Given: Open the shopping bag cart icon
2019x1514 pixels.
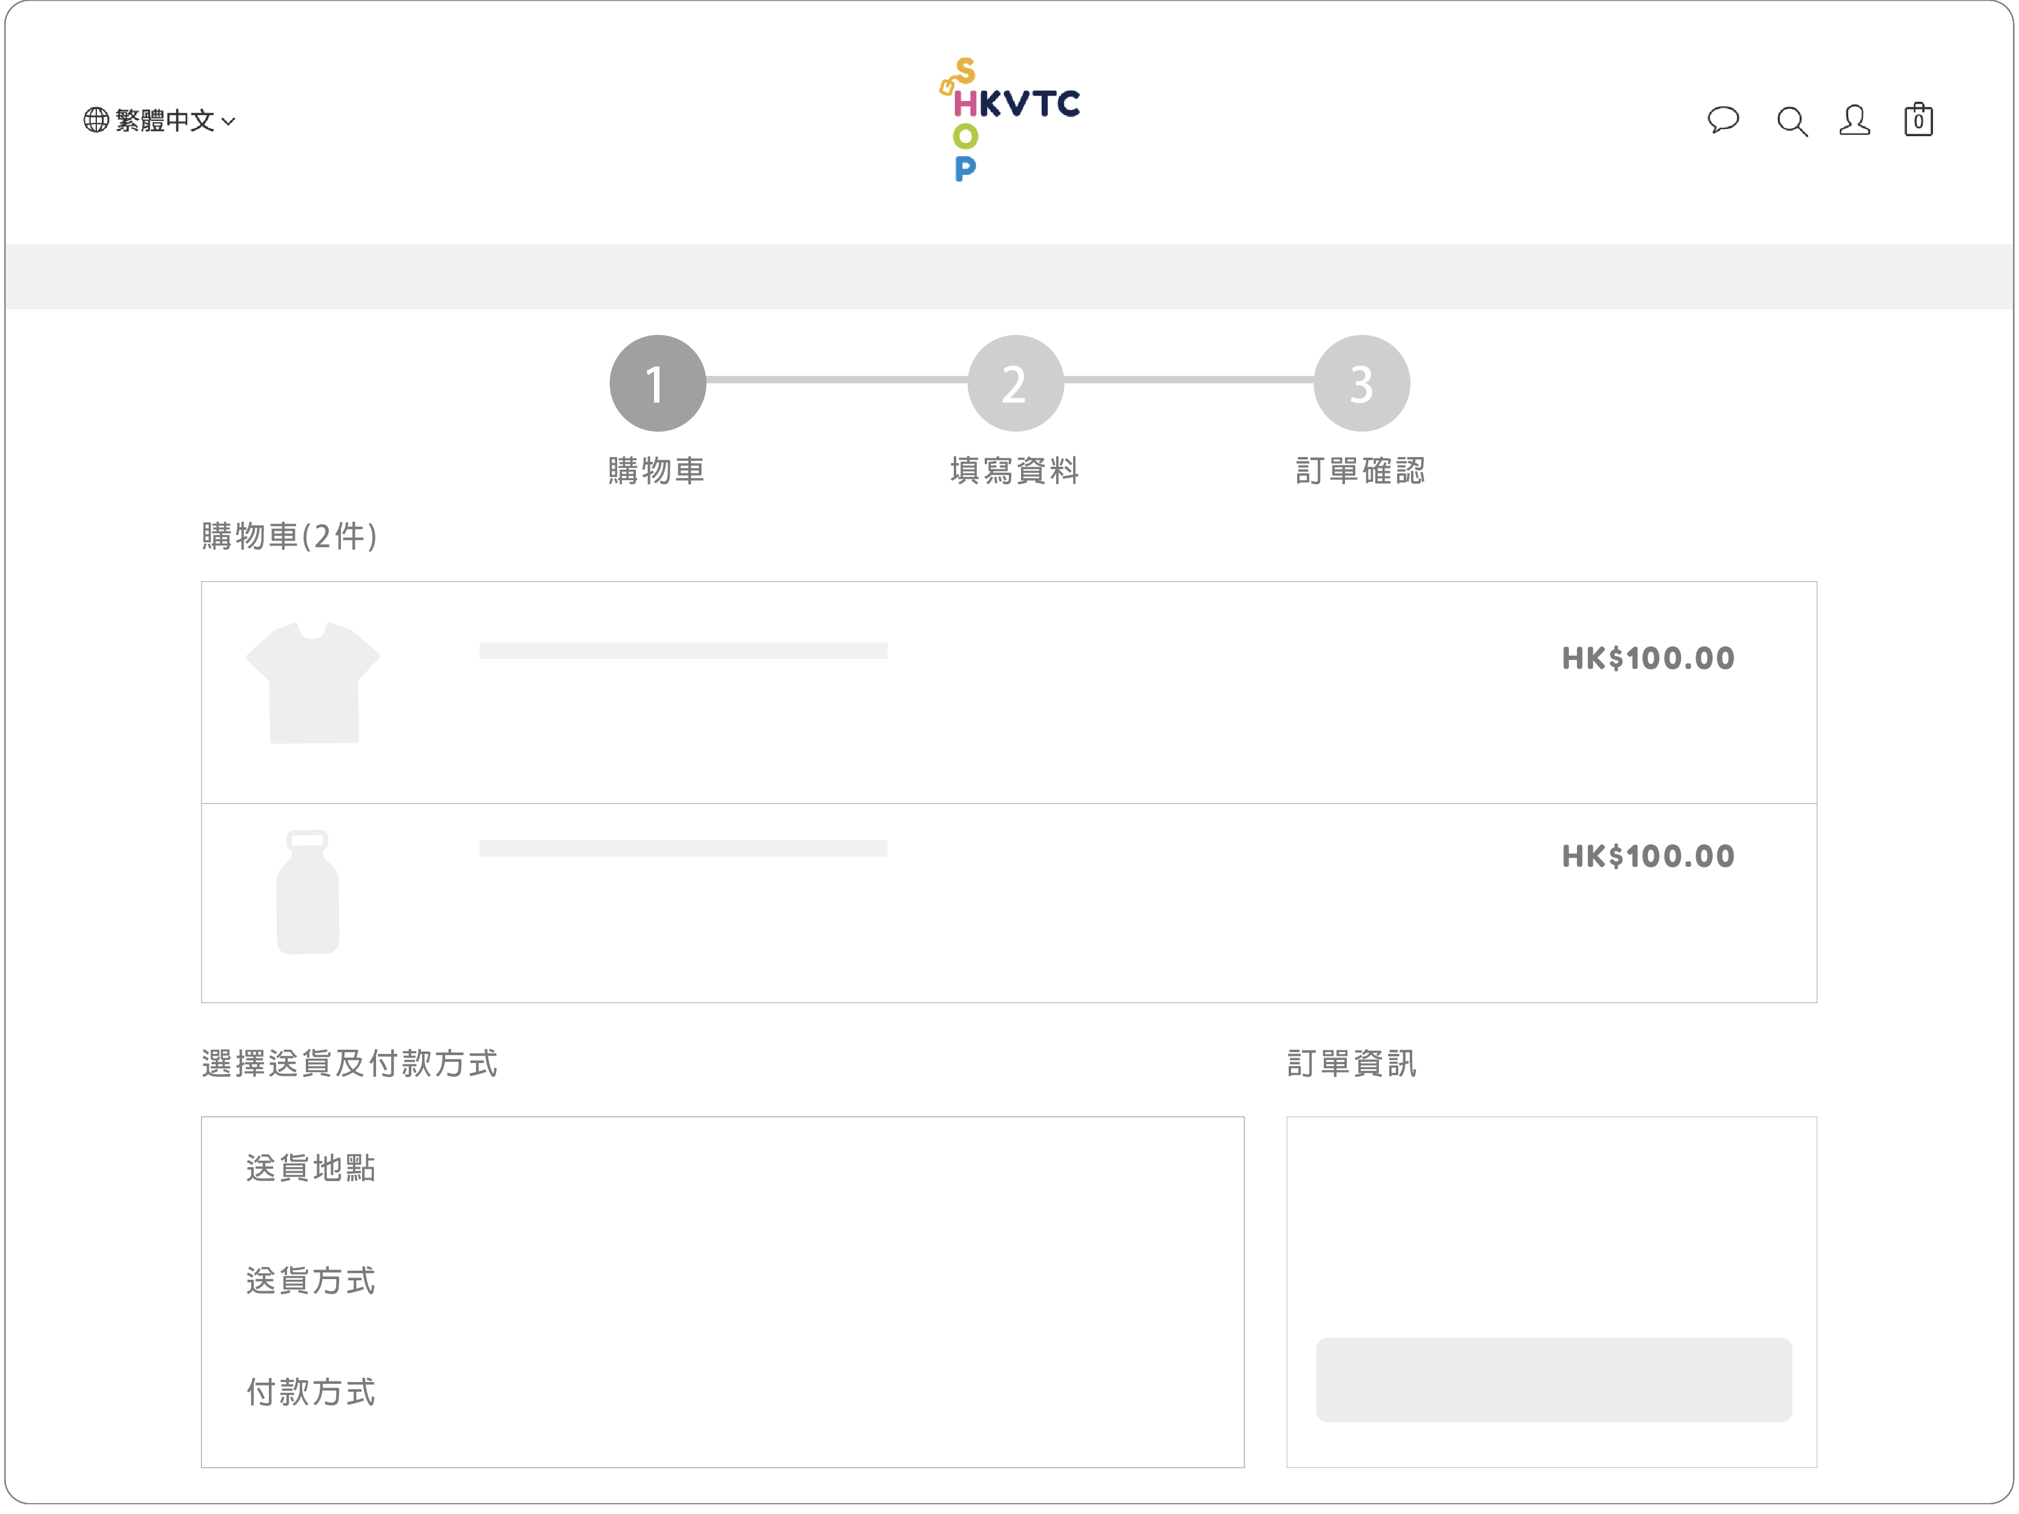Looking at the screenshot, I should [1918, 119].
